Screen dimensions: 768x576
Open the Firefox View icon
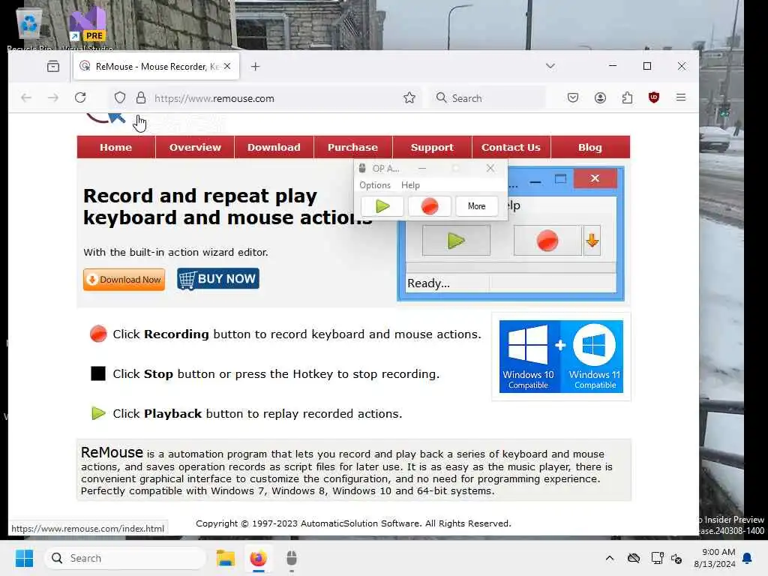coord(53,66)
